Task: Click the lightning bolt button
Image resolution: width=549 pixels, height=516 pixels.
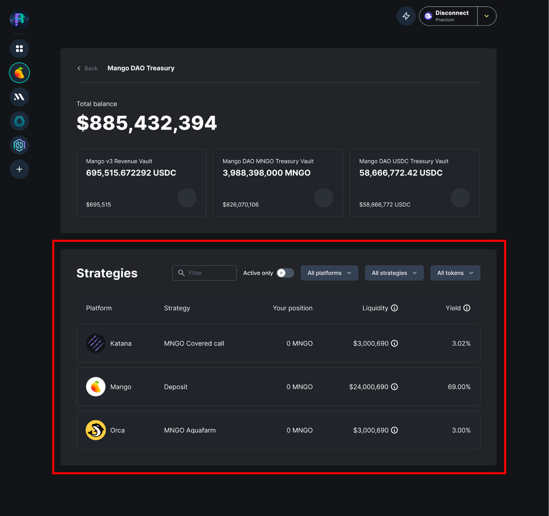Action: [406, 16]
